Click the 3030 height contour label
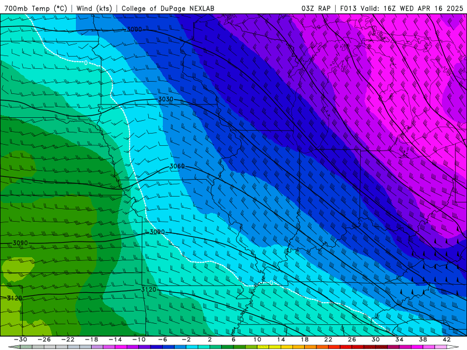The image size is (467, 350). (x=166, y=99)
